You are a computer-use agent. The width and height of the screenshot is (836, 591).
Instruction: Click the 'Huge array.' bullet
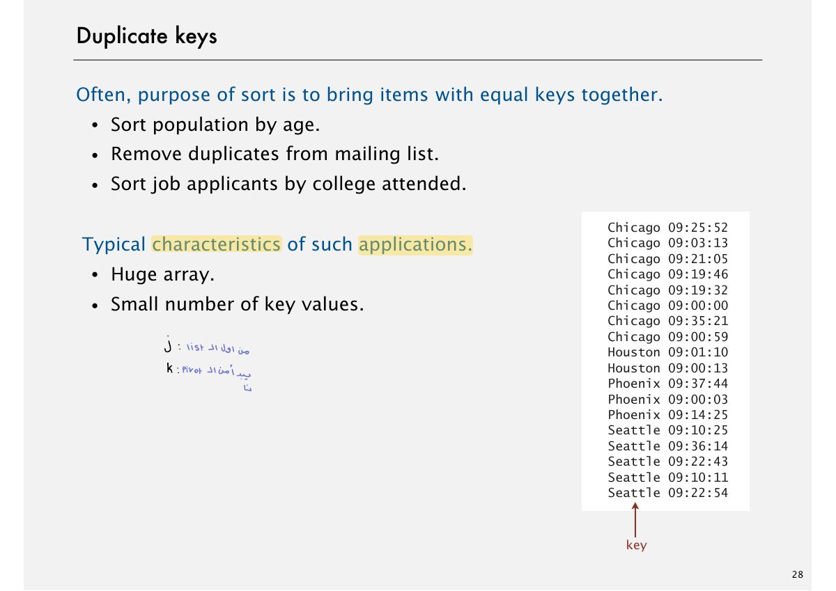click(x=162, y=275)
